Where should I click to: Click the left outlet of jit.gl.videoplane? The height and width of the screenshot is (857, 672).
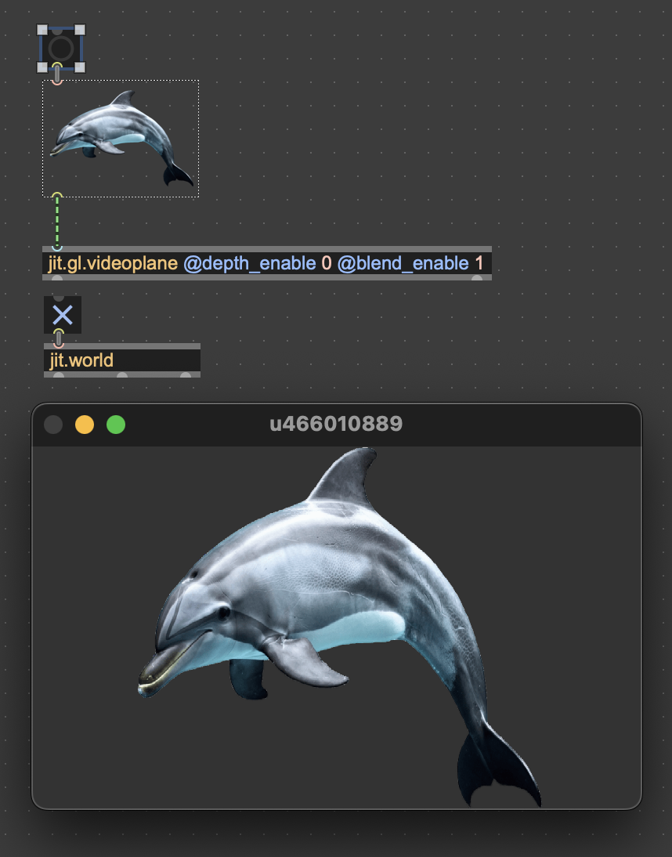tap(57, 278)
